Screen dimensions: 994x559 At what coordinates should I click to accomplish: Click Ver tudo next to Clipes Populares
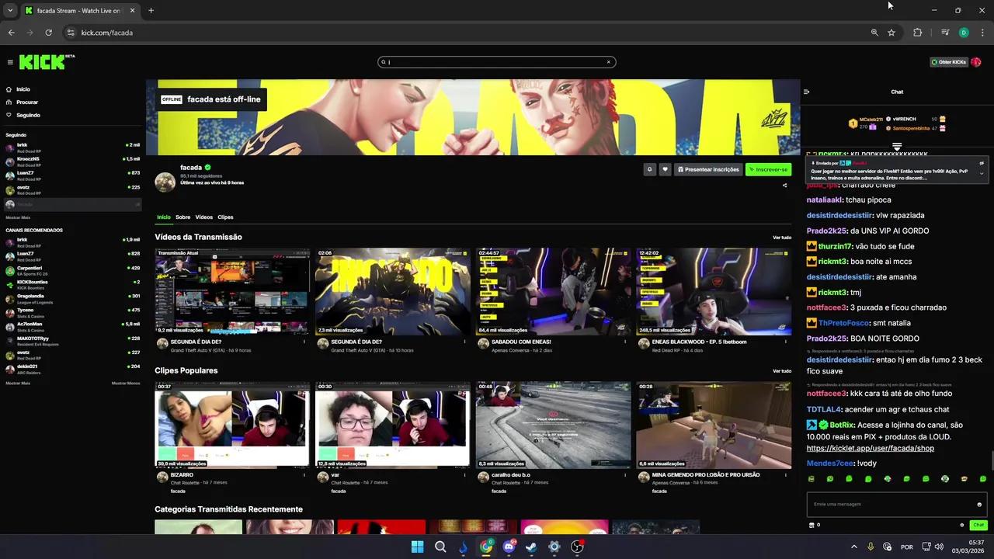click(x=782, y=371)
